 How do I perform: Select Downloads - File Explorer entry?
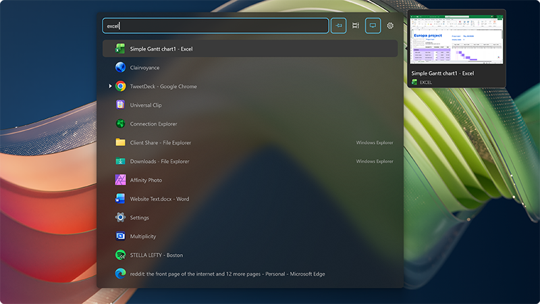pyautogui.click(x=250, y=161)
